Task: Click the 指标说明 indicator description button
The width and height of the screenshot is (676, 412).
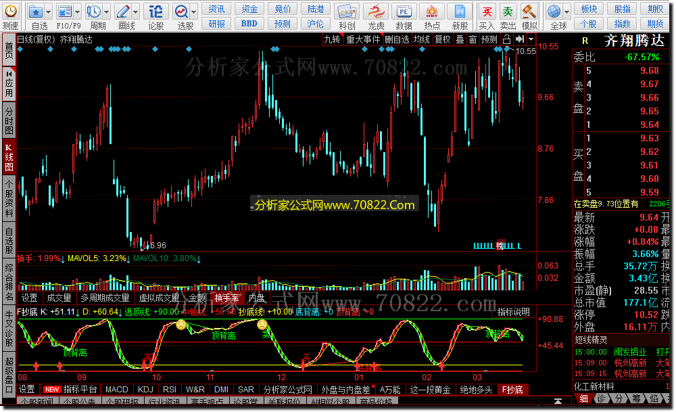Action: (514, 312)
